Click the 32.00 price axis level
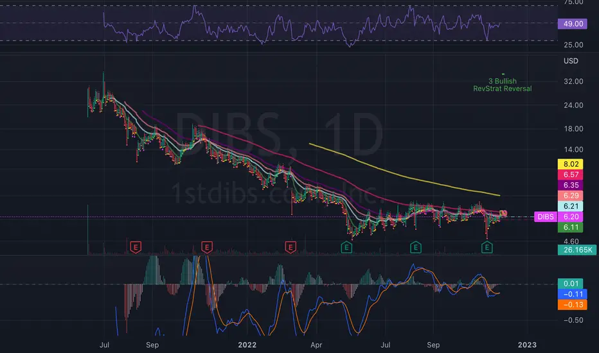The image size is (599, 353). click(x=573, y=82)
